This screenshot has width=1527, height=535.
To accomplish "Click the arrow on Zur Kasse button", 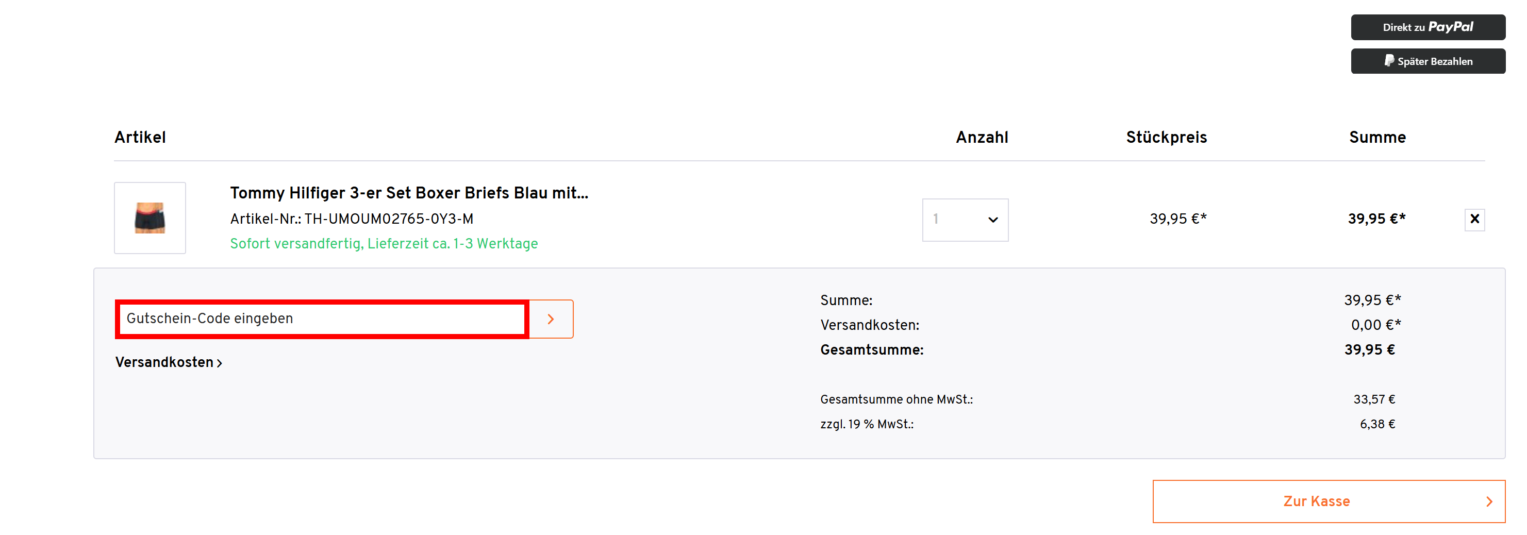I will tap(1489, 501).
